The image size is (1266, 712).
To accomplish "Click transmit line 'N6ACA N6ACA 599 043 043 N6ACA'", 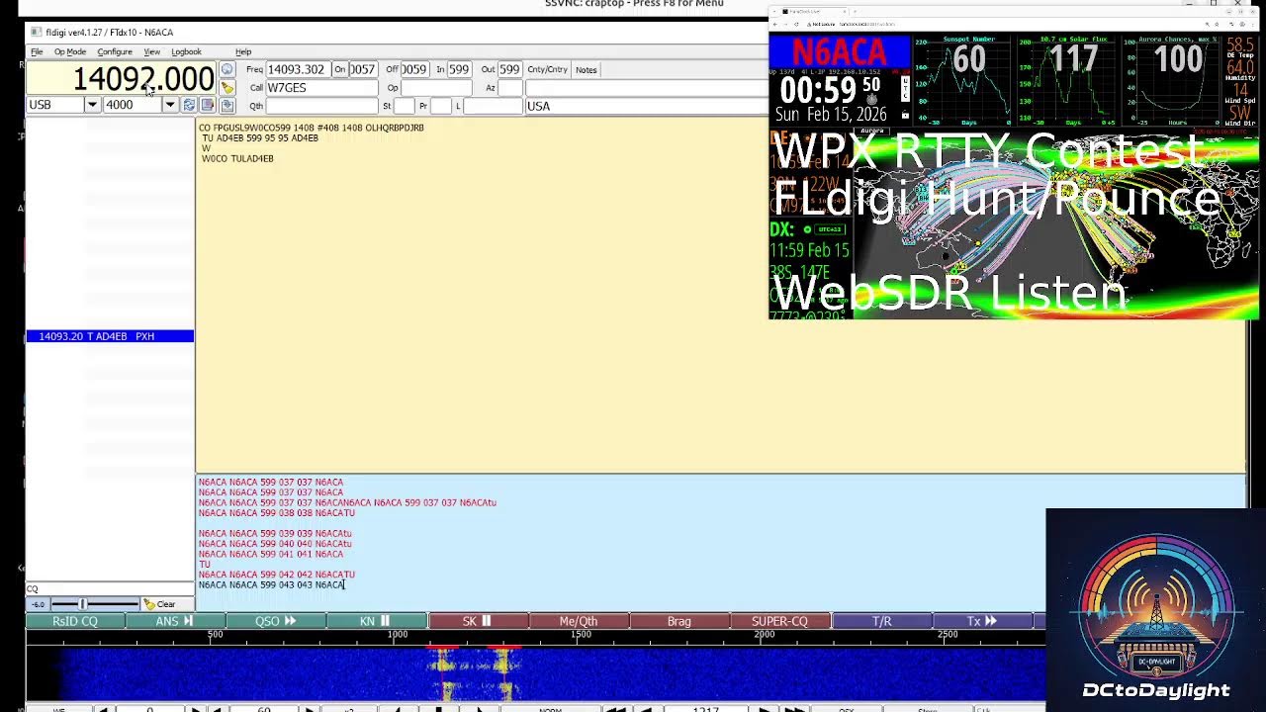I will click(271, 584).
